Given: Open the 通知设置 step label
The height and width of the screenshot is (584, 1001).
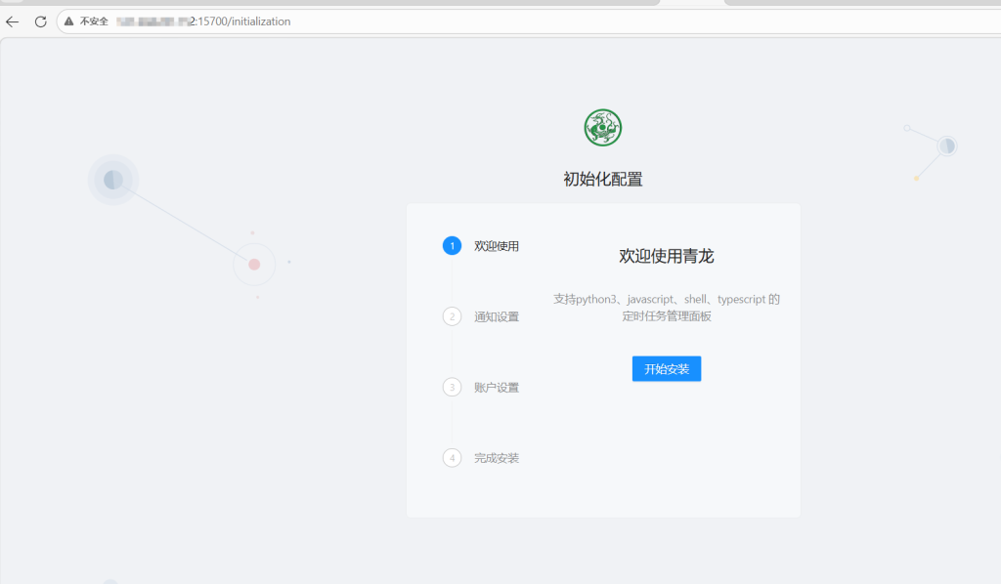Looking at the screenshot, I should pyautogui.click(x=497, y=316).
